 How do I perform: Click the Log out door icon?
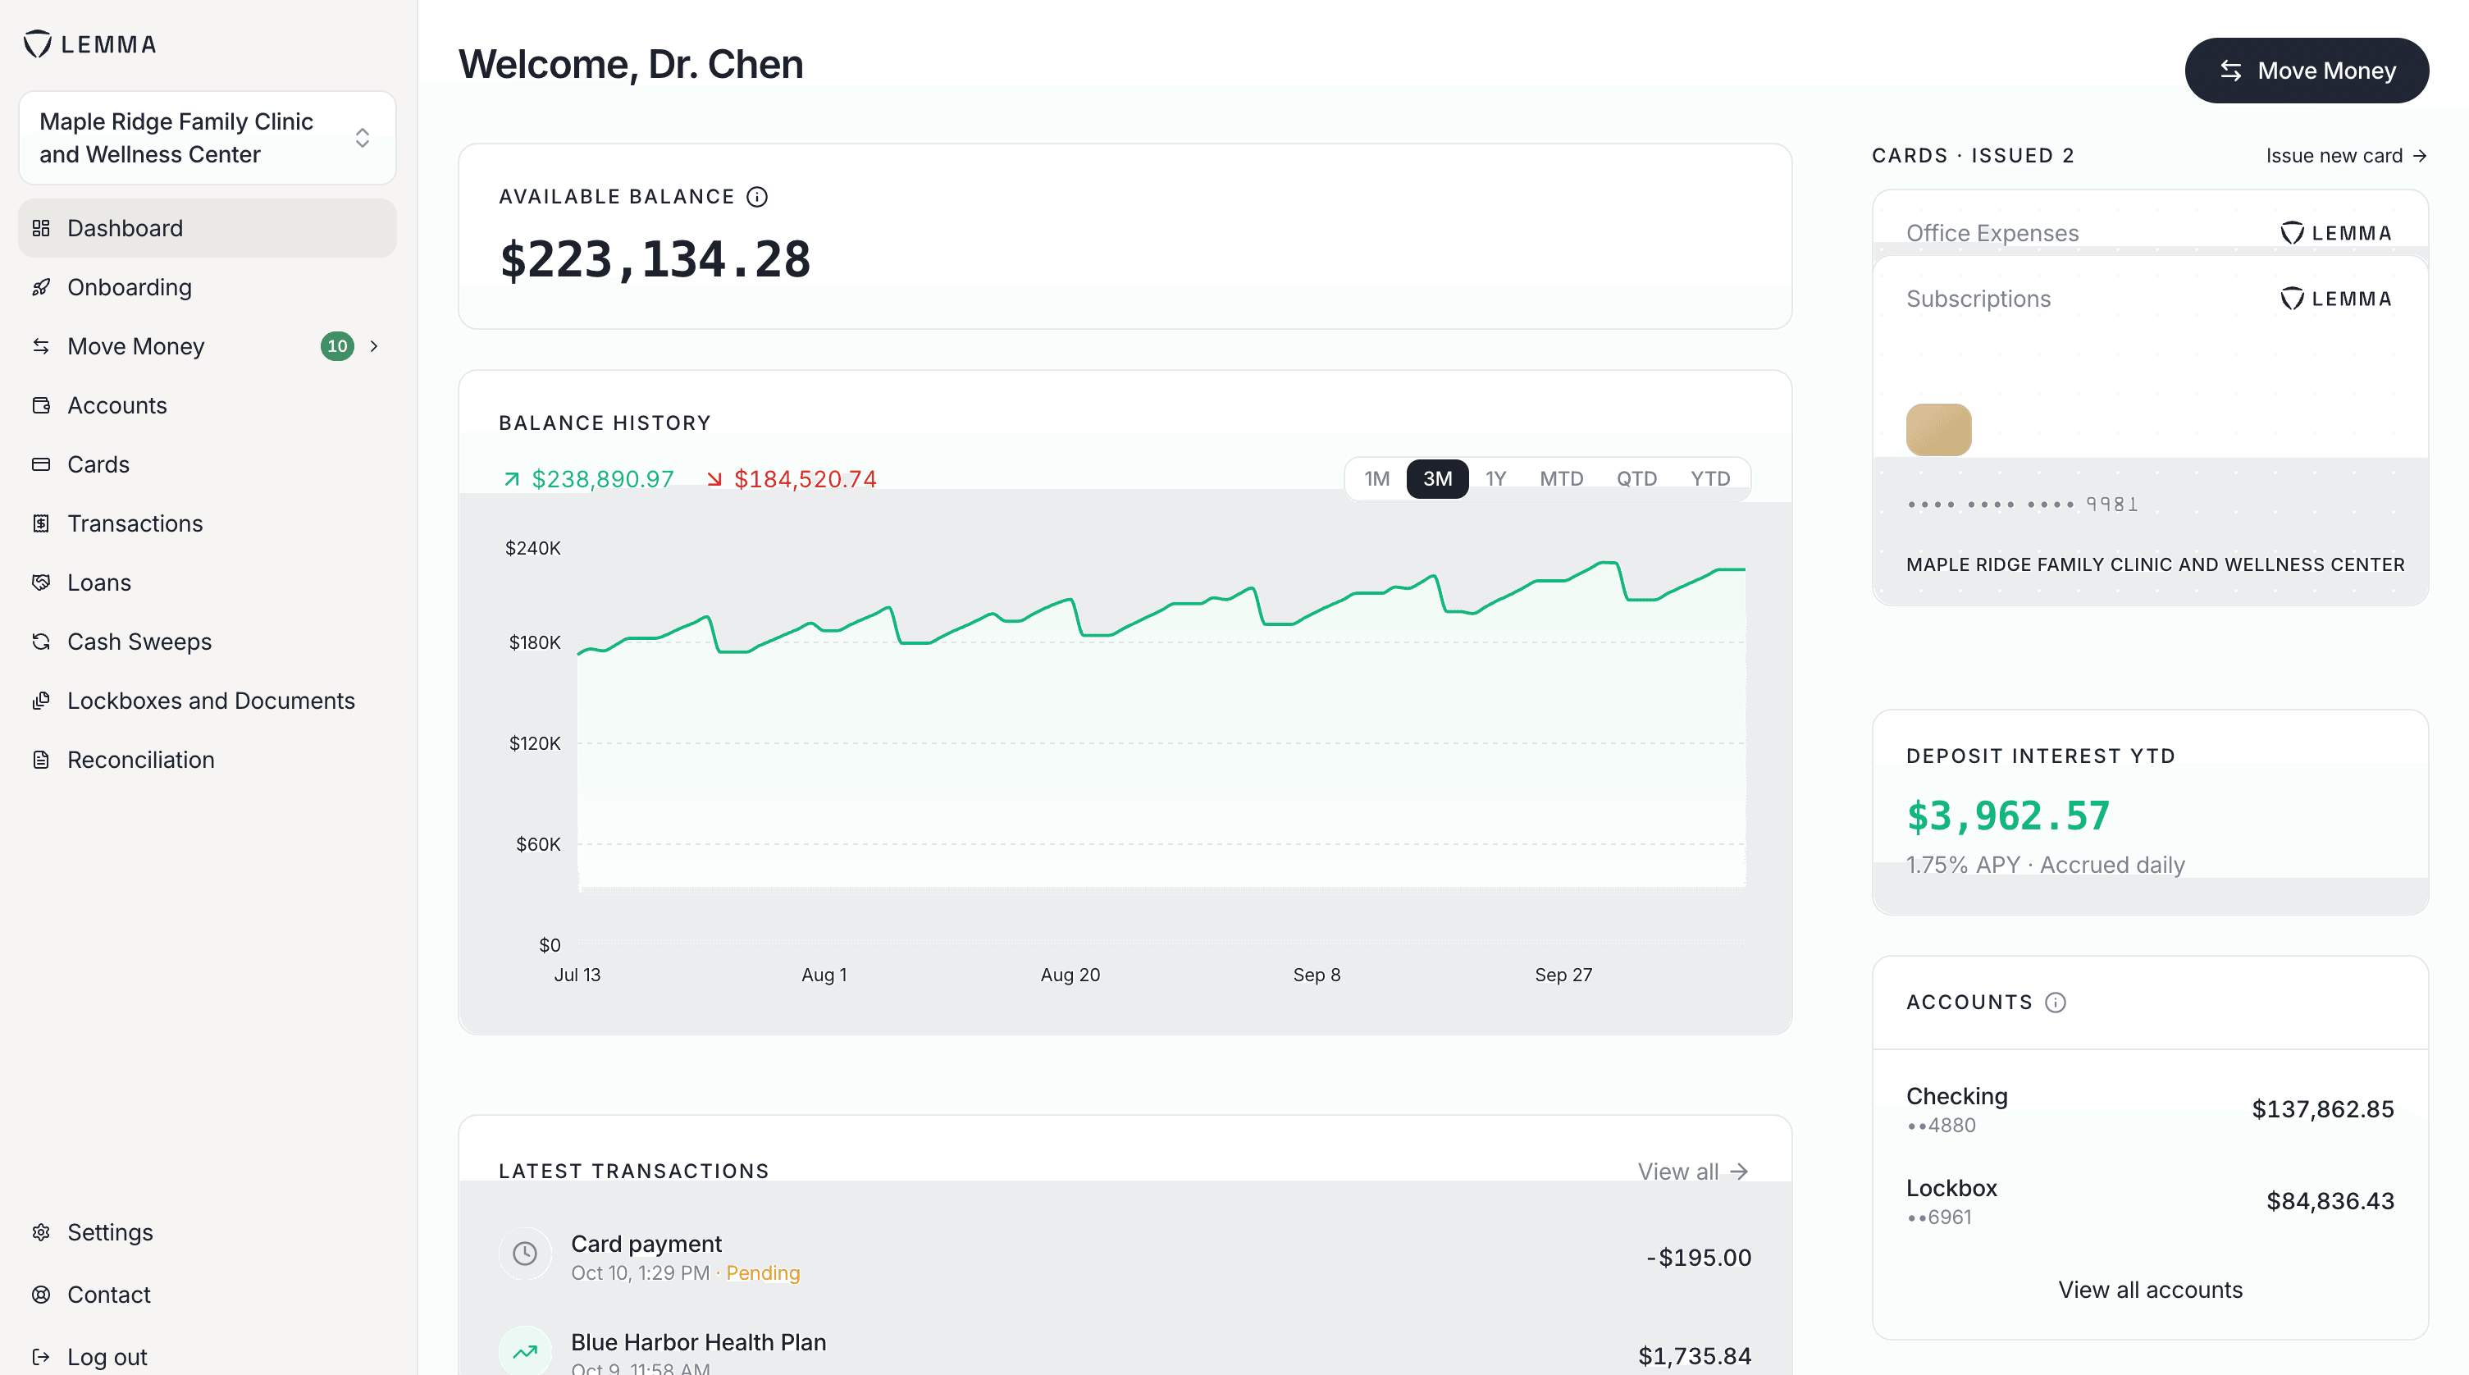41,1357
